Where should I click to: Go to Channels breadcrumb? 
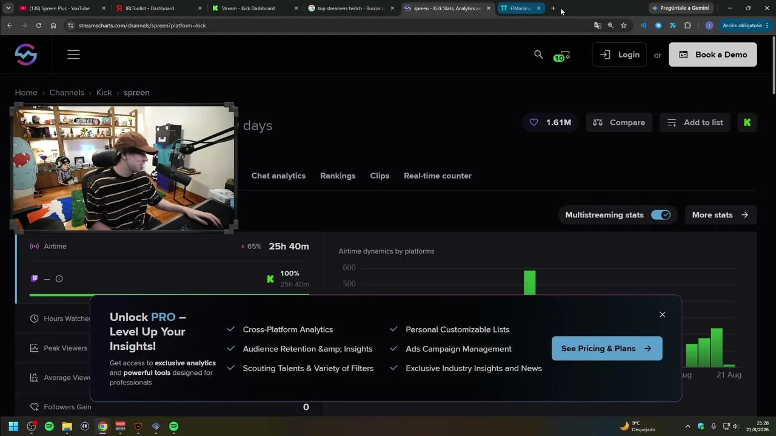pyautogui.click(x=67, y=93)
